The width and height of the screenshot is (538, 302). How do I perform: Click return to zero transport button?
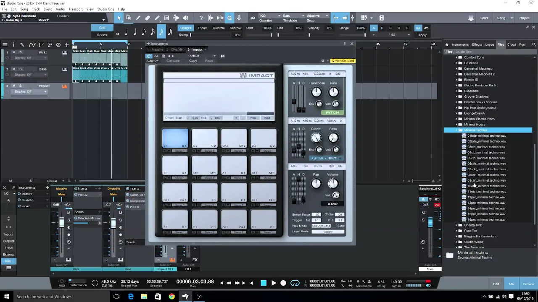coord(251,283)
